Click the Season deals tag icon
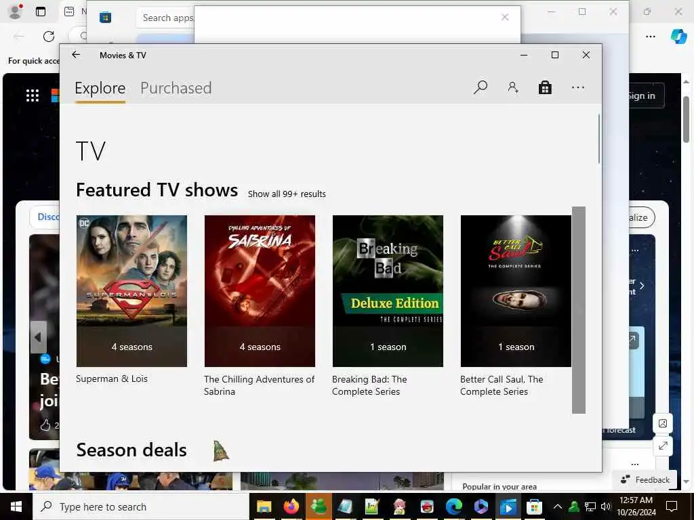This screenshot has width=694, height=520. (220, 451)
